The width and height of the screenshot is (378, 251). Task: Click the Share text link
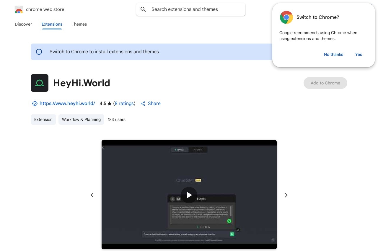point(154,104)
